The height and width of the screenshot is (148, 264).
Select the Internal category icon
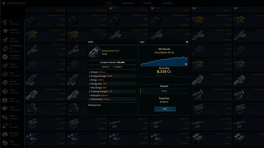(5, 83)
